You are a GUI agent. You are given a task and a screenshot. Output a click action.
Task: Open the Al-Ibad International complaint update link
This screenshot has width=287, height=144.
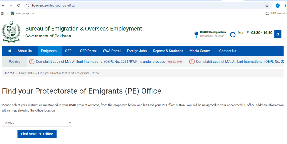click(x=100, y=62)
